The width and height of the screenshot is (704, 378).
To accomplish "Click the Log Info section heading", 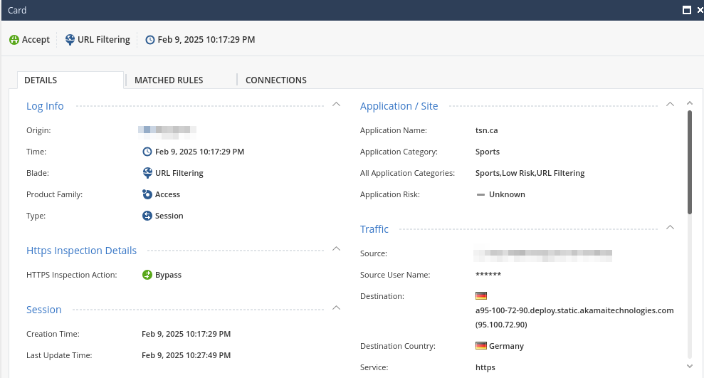I will pos(45,106).
